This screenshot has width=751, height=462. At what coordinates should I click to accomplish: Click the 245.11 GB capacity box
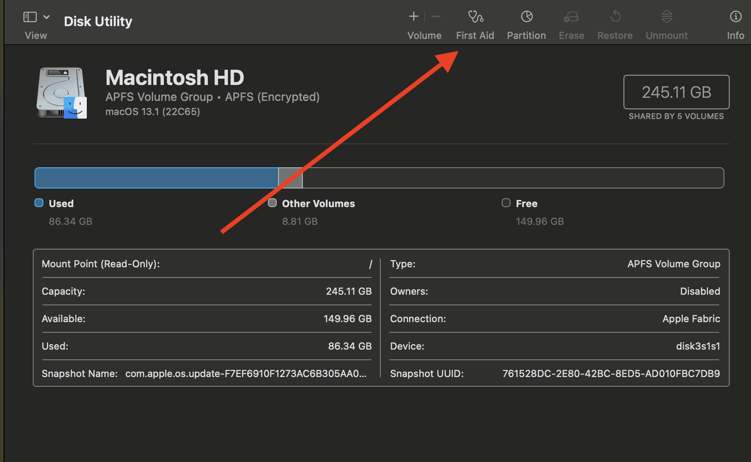676,92
